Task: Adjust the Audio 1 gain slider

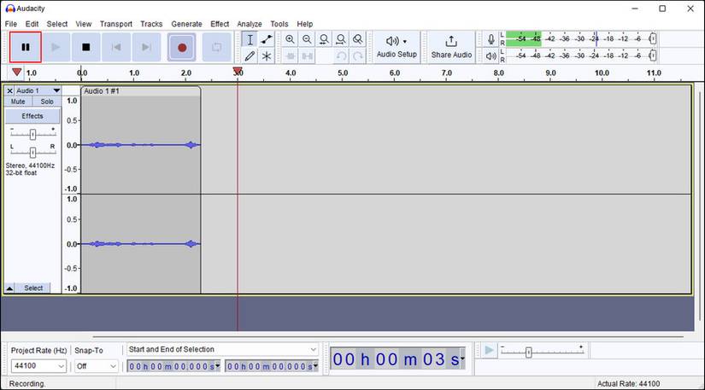Action: click(32, 134)
